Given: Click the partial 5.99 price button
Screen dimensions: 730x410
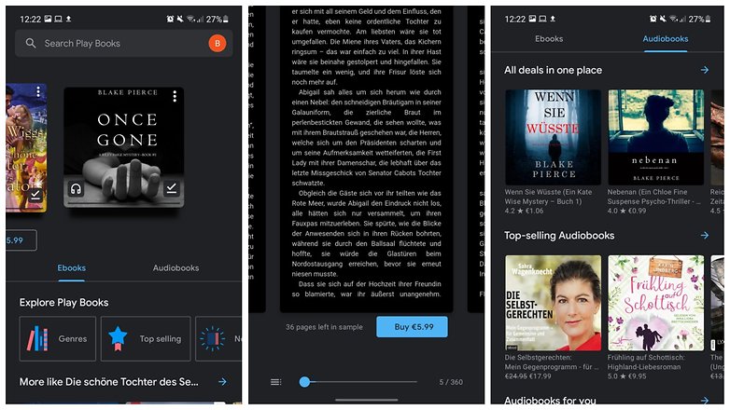Looking at the screenshot, I should point(21,240).
